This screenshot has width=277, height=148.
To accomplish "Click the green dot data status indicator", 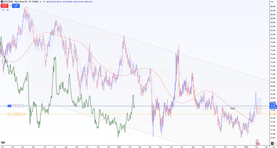I will point(44,2).
